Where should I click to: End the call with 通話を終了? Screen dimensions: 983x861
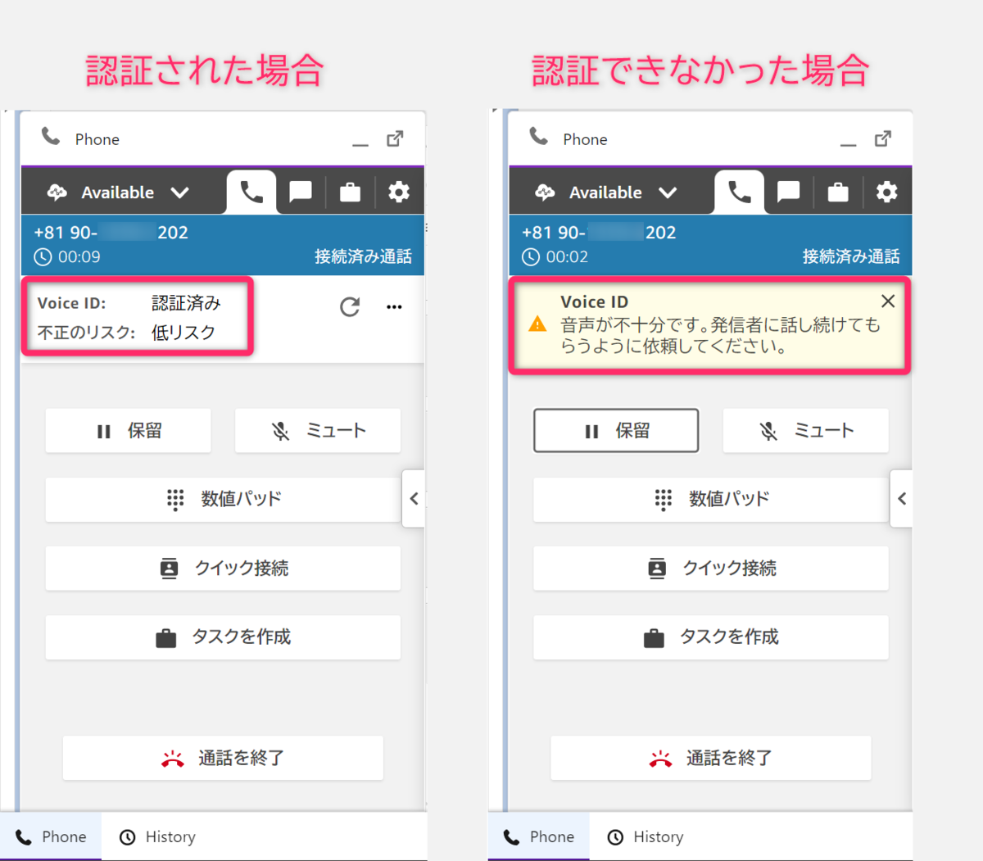[x=223, y=758]
